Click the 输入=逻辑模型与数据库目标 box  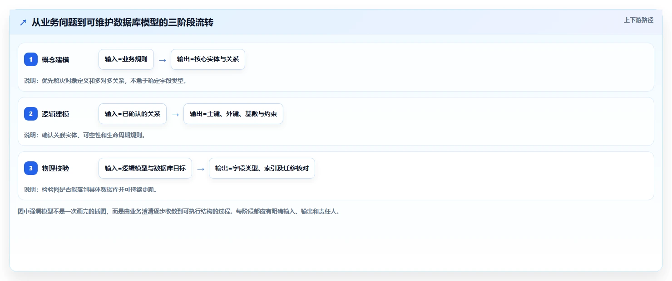point(145,168)
